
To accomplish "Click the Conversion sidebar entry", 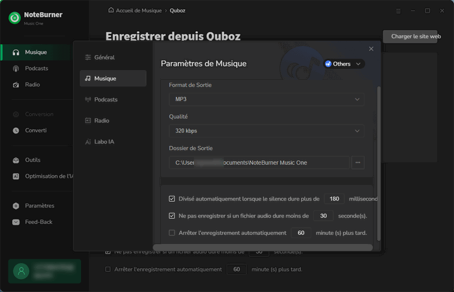I will (x=37, y=114).
